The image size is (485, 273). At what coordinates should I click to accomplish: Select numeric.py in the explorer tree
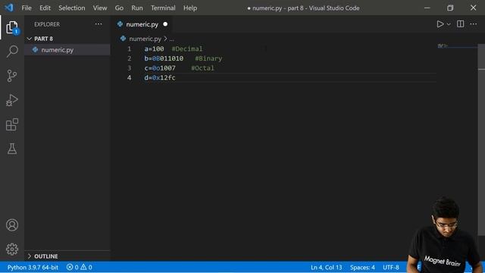pyautogui.click(x=67, y=50)
